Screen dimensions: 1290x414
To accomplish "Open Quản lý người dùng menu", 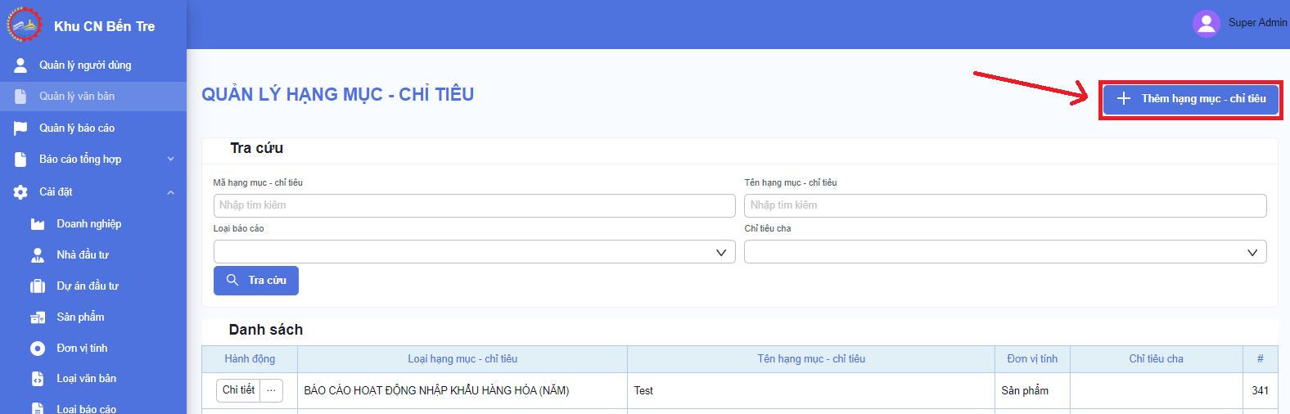I will pos(93,65).
